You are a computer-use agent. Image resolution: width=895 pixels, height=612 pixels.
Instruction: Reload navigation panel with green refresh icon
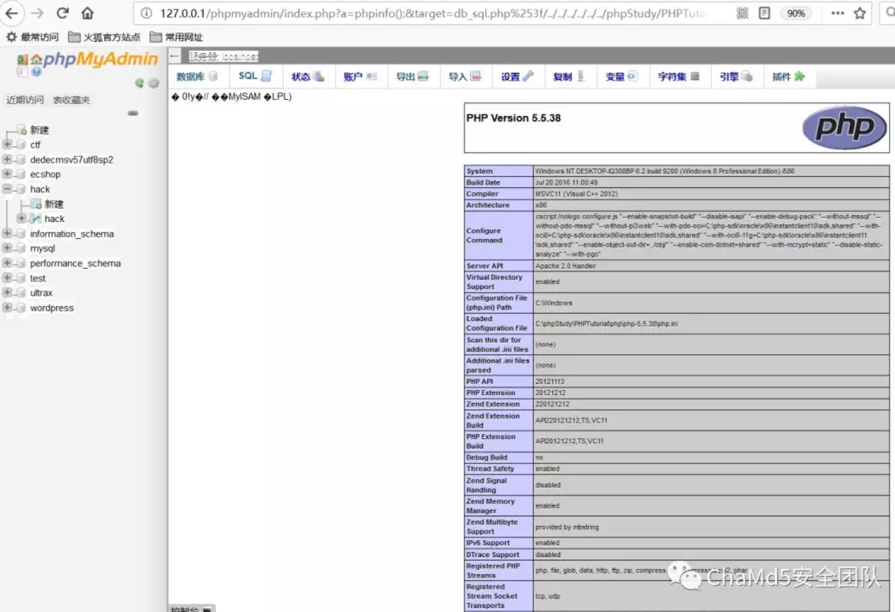coord(139,83)
